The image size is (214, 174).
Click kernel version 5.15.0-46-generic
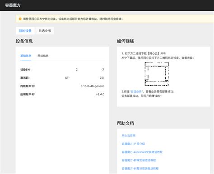pos(93,86)
